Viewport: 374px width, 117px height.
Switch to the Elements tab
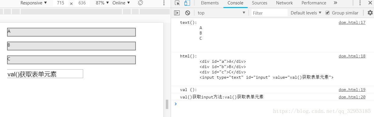pos(210,3)
